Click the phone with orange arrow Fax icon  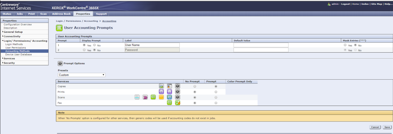[x=178, y=103]
